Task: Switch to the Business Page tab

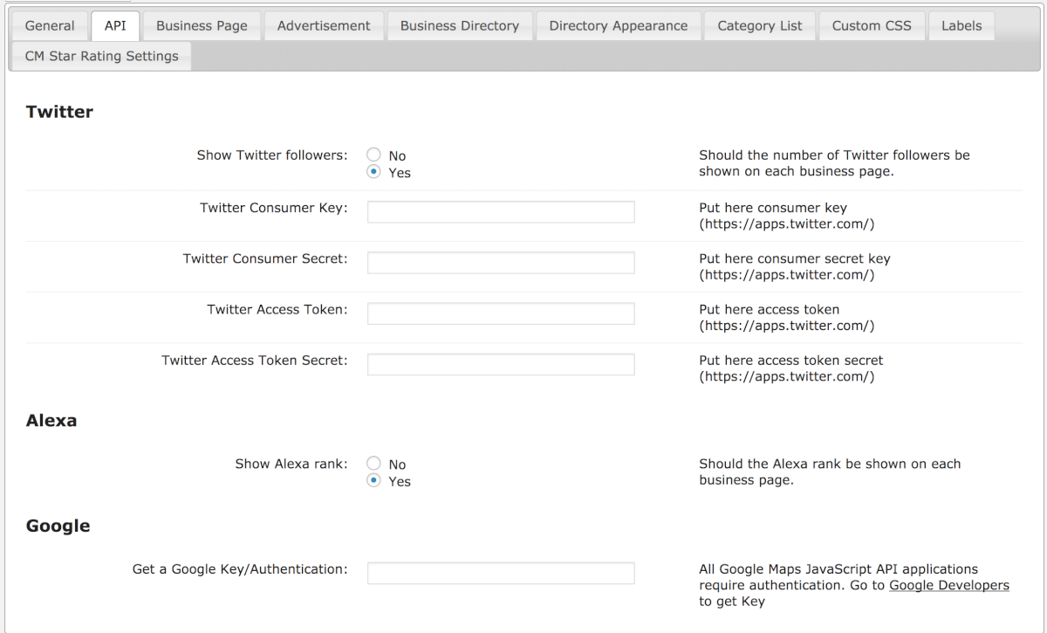Action: [202, 26]
